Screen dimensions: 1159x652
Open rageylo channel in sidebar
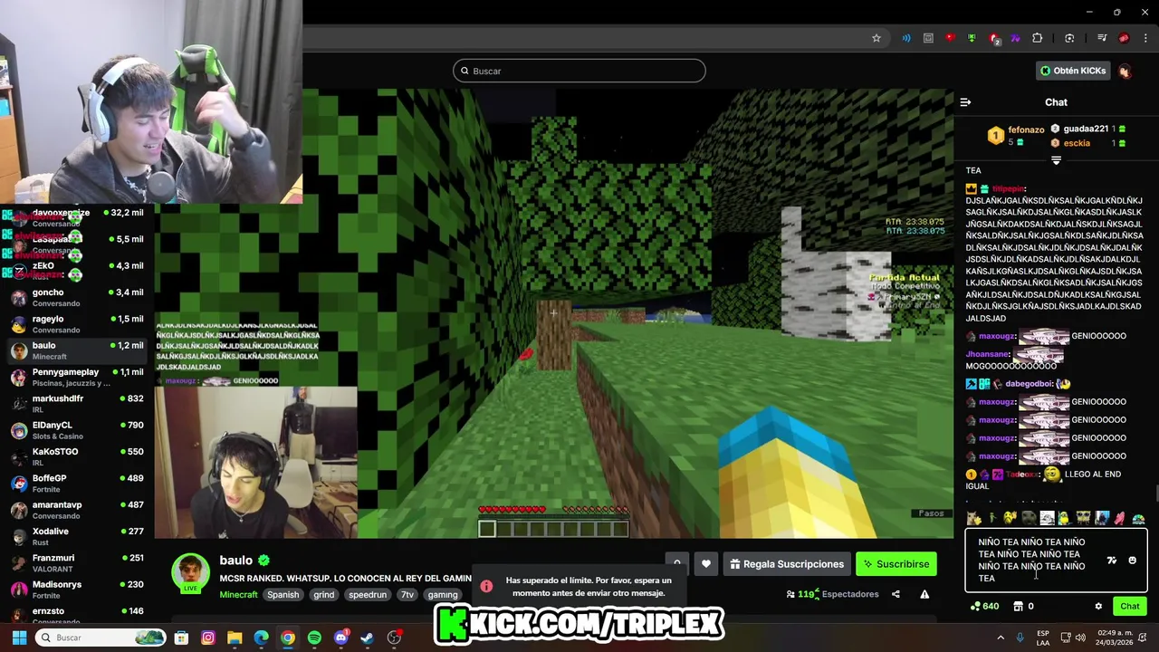[75, 323]
